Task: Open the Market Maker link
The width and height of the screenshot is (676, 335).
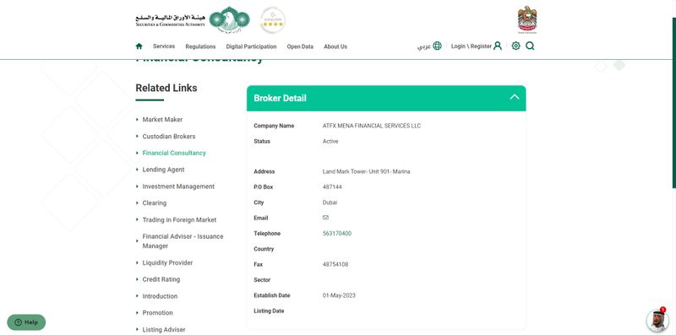Action: [162, 120]
